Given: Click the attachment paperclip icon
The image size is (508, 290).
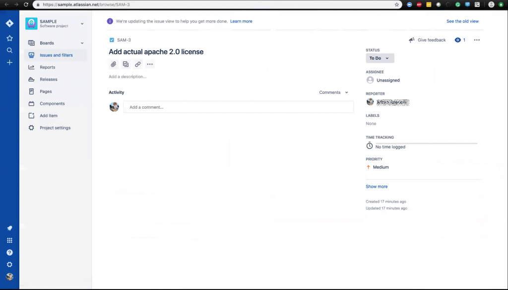Looking at the screenshot, I should (114, 64).
